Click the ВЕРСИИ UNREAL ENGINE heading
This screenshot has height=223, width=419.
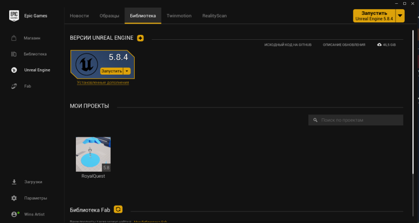point(101,38)
